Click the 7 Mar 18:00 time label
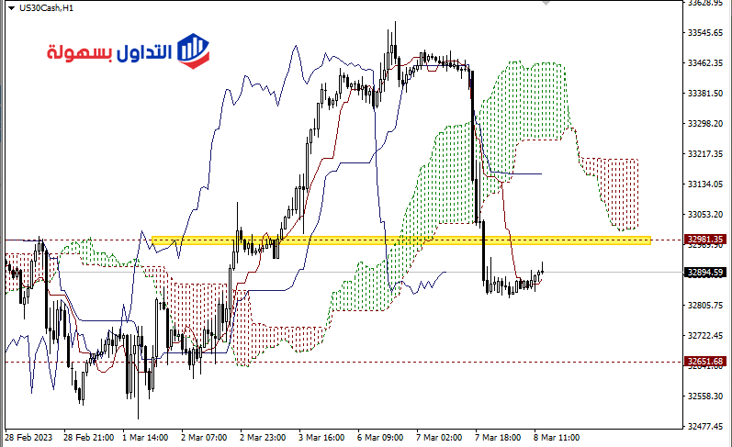Screen dimensions: 732x447 498,438
